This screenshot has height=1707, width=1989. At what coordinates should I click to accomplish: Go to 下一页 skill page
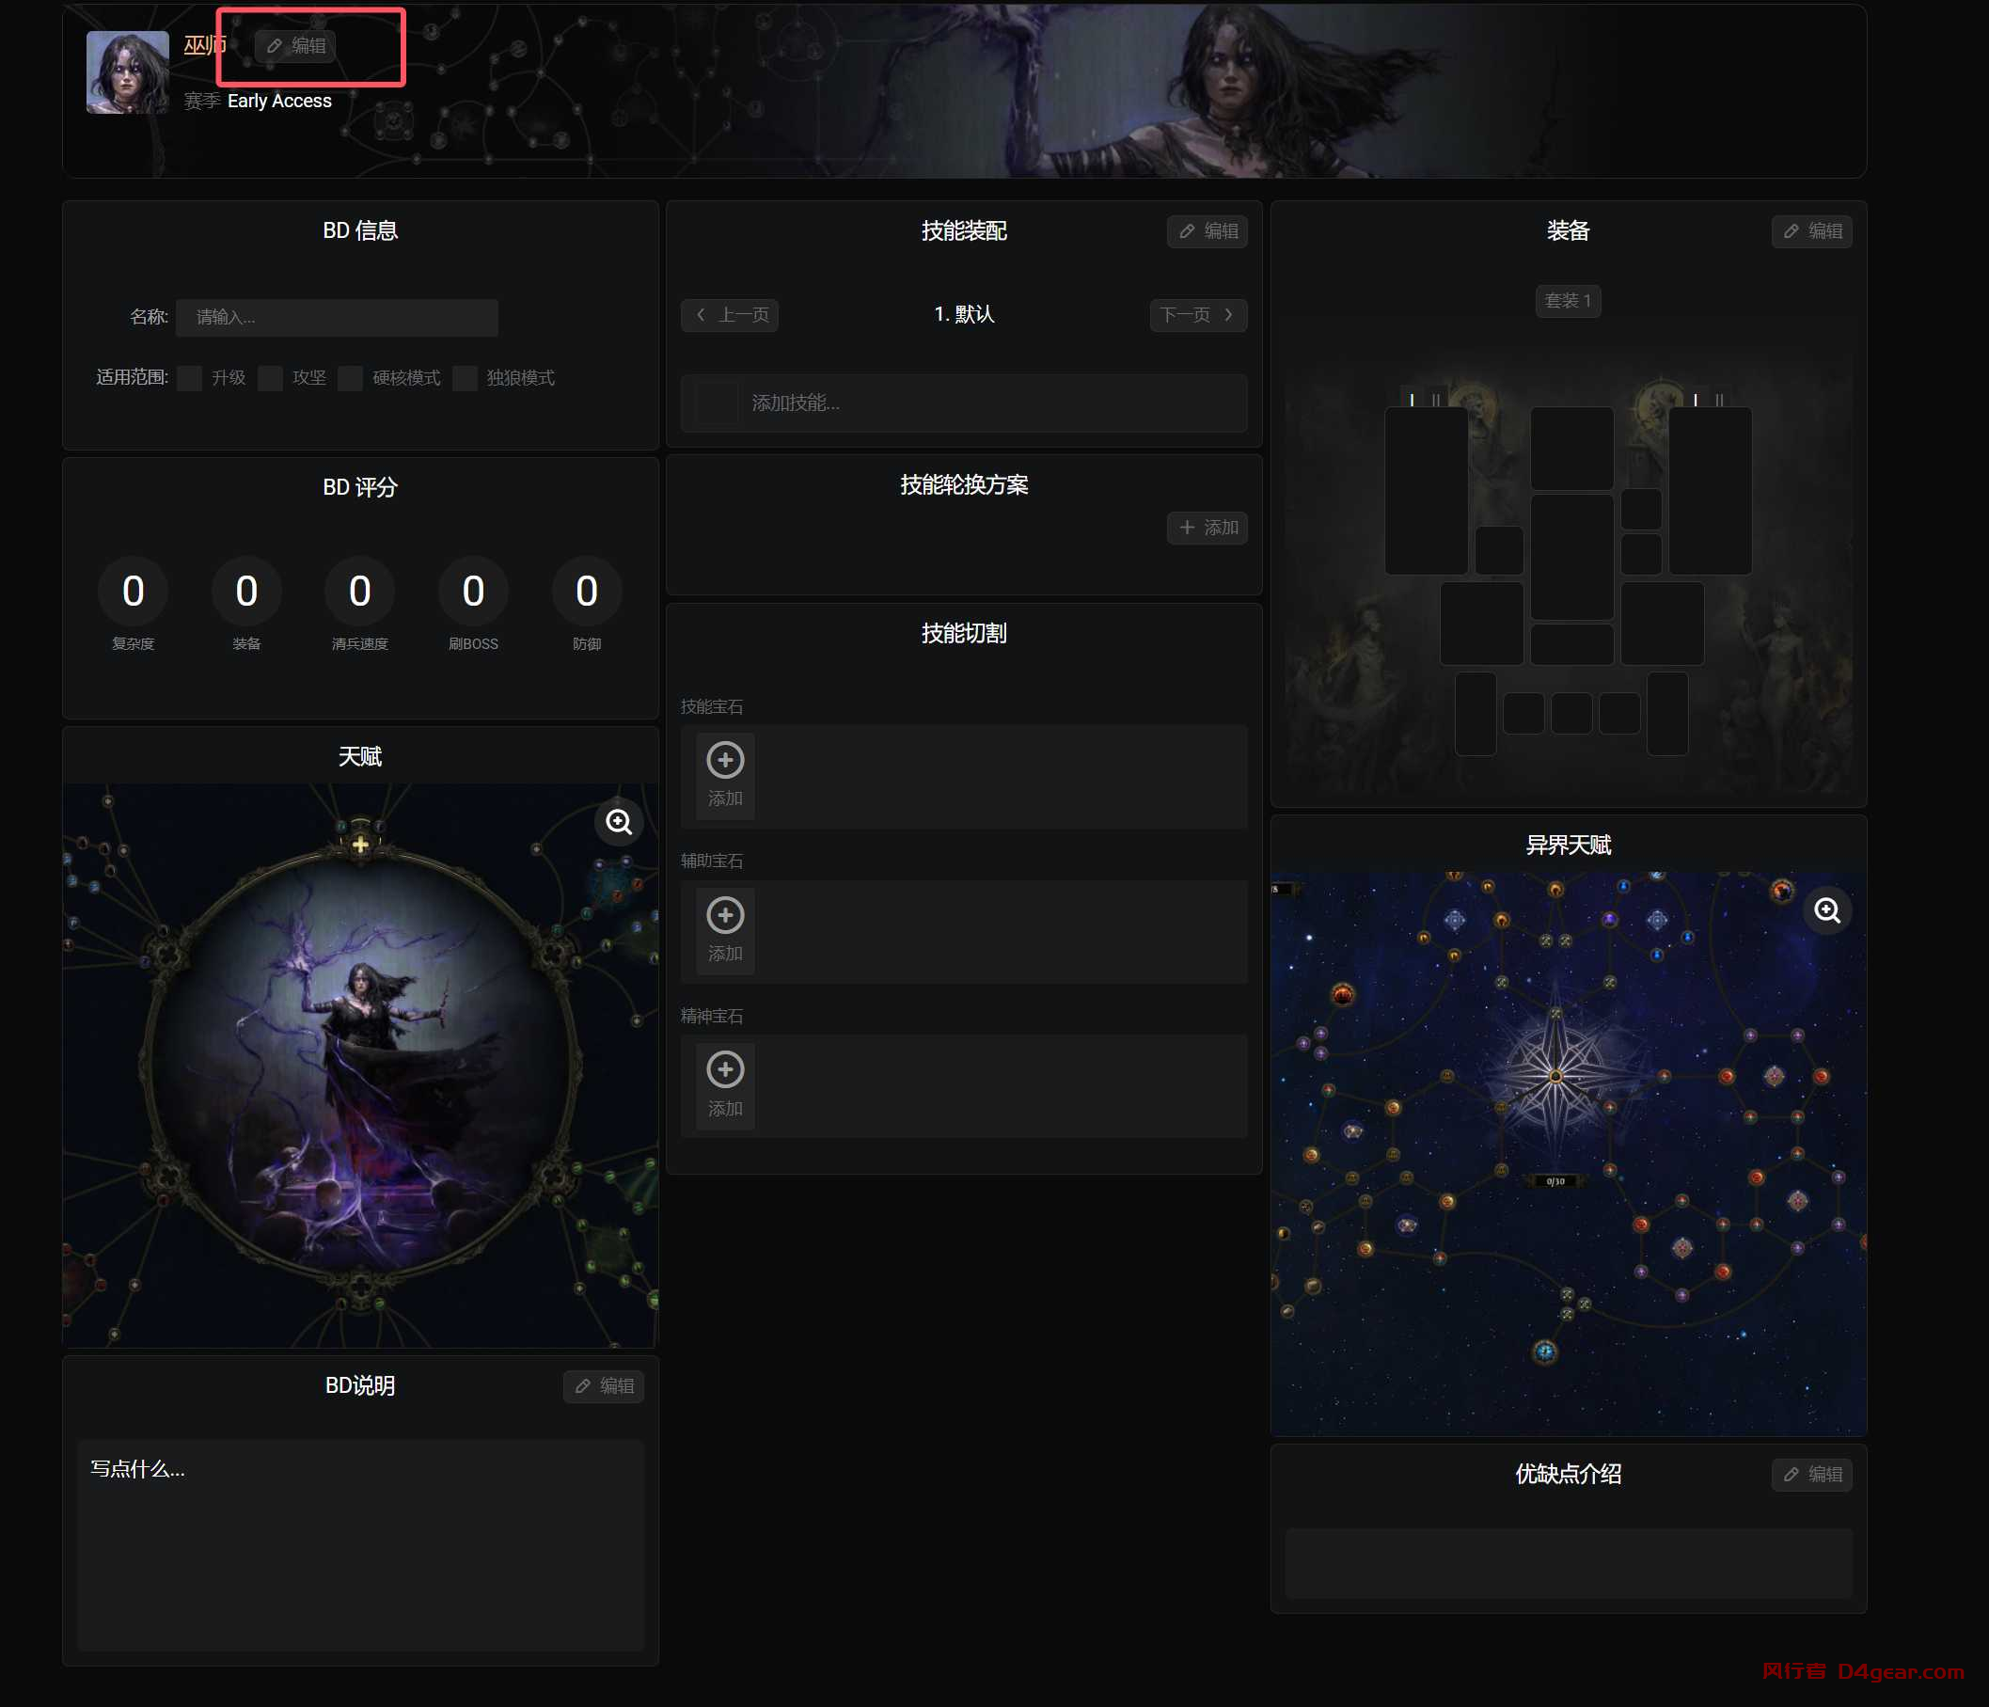tap(1197, 315)
